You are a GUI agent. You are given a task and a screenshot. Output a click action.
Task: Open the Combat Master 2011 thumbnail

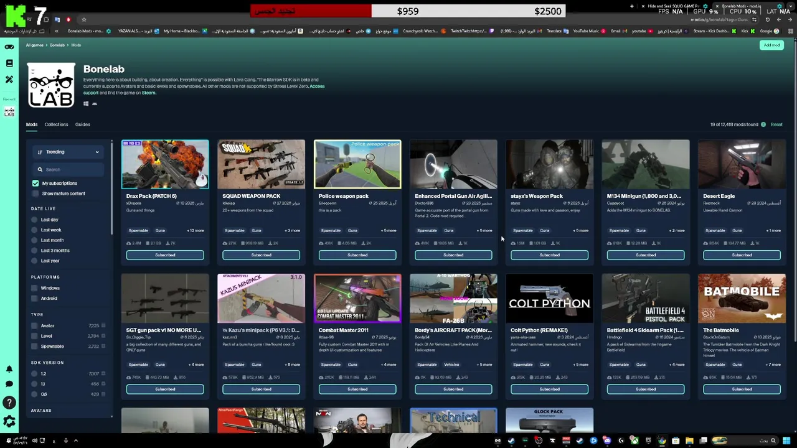tap(357, 298)
